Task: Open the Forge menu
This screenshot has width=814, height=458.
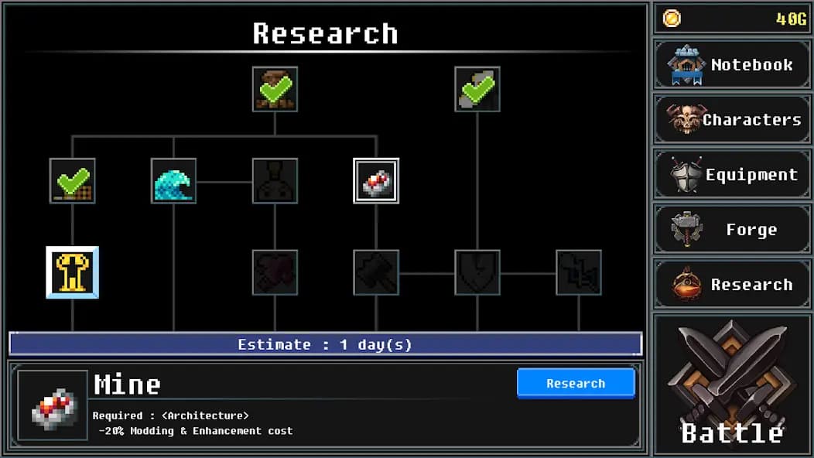Action: coord(733,230)
